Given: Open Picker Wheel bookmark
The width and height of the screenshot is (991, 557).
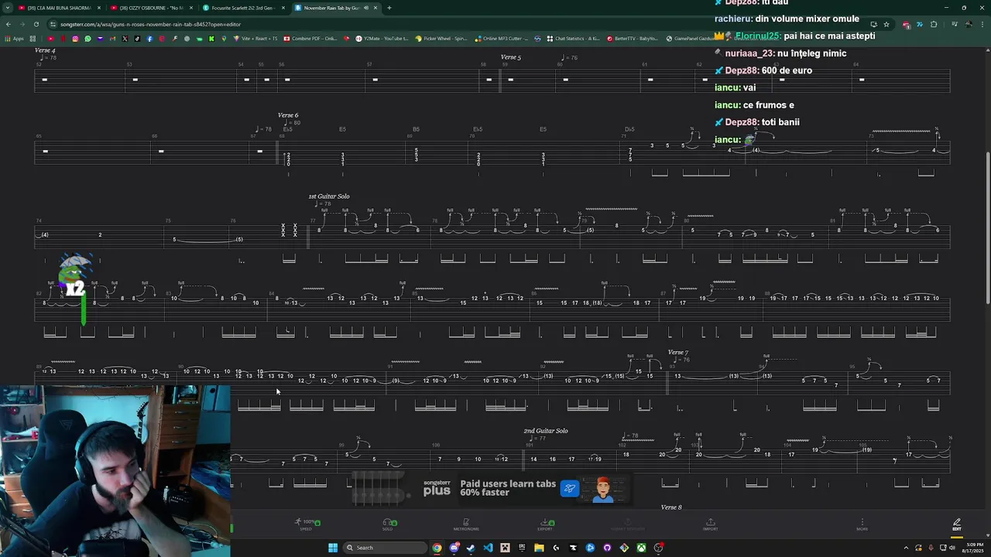Looking at the screenshot, I should point(441,39).
